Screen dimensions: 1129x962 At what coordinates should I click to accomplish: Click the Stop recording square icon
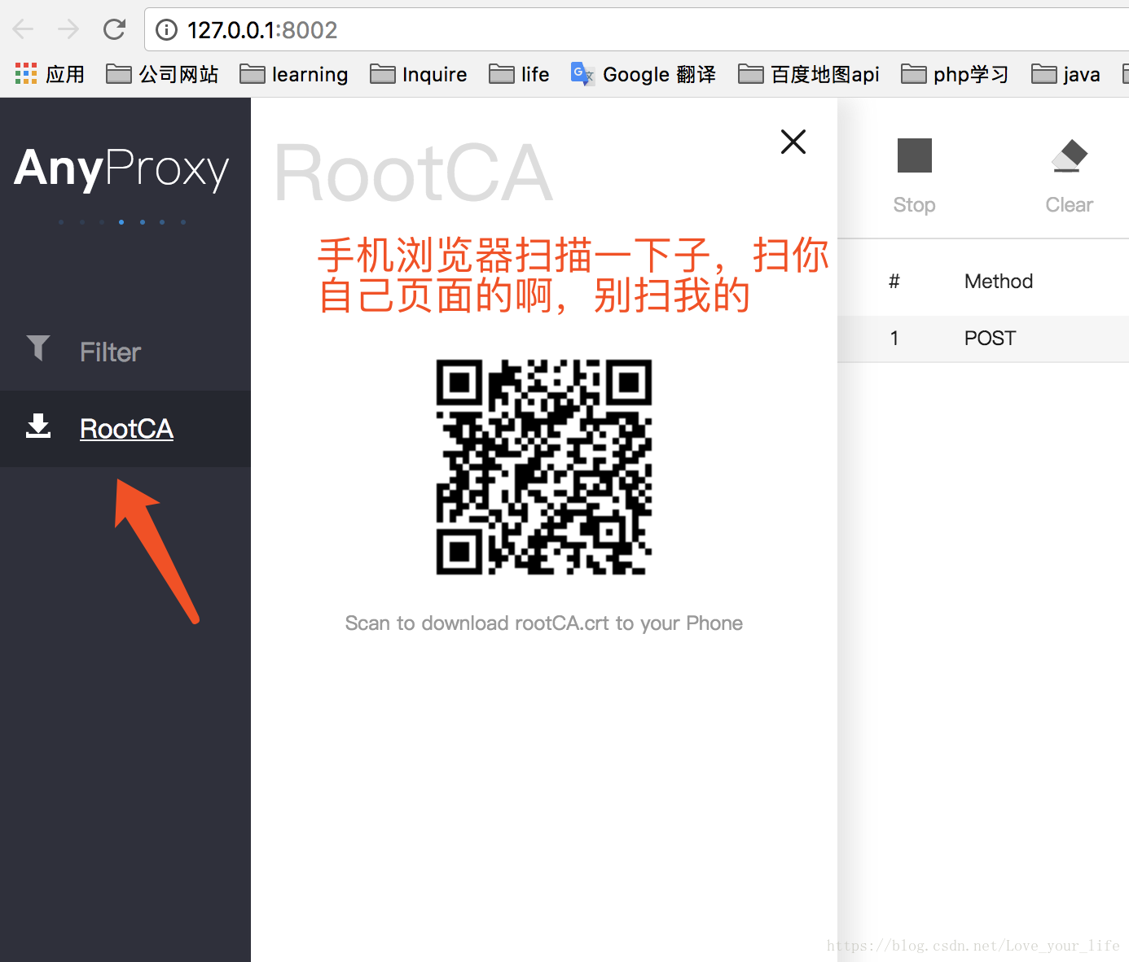click(914, 155)
